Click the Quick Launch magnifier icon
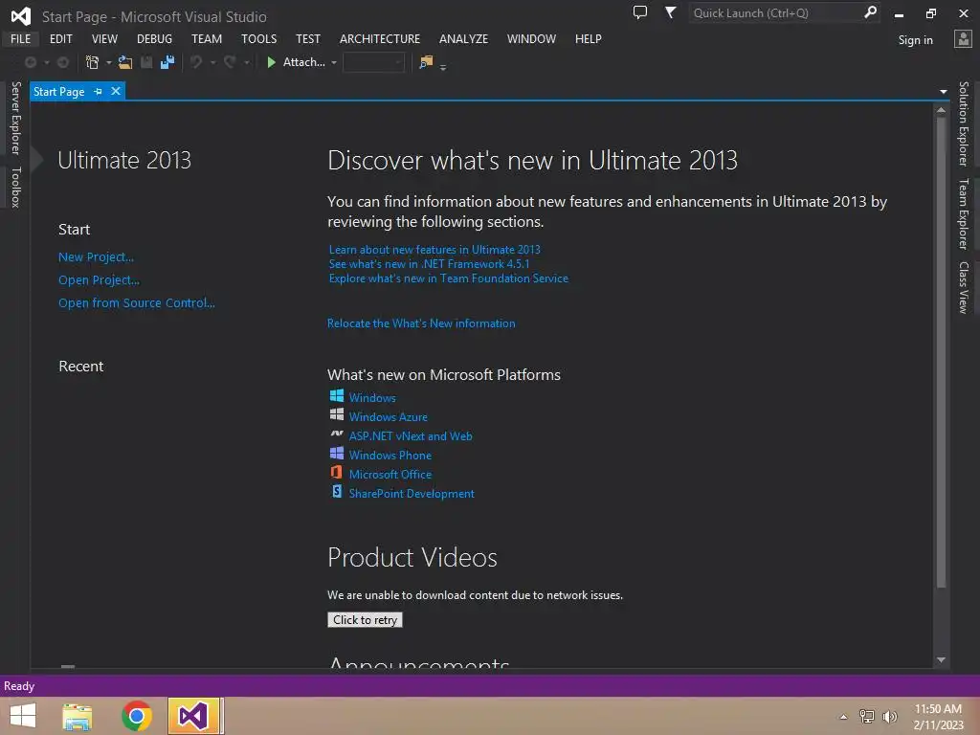This screenshot has width=980, height=735. 870,12
